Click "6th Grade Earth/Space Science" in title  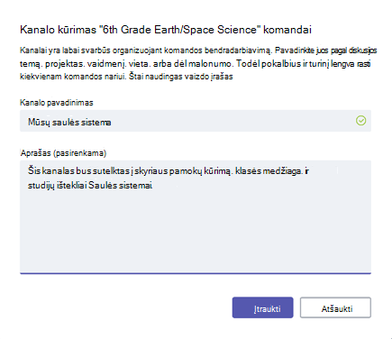[178, 30]
